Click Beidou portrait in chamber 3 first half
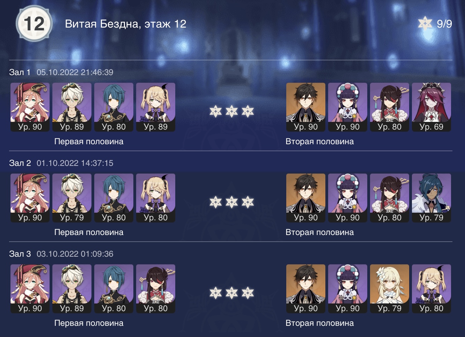The image size is (465, 337). pyautogui.click(x=156, y=289)
